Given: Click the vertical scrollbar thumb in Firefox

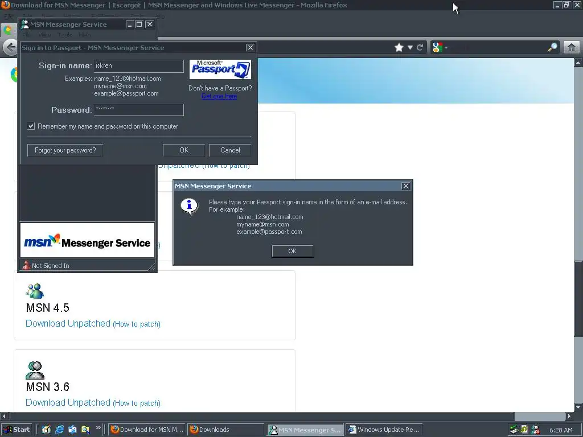Looking at the screenshot, I should coord(578,299).
